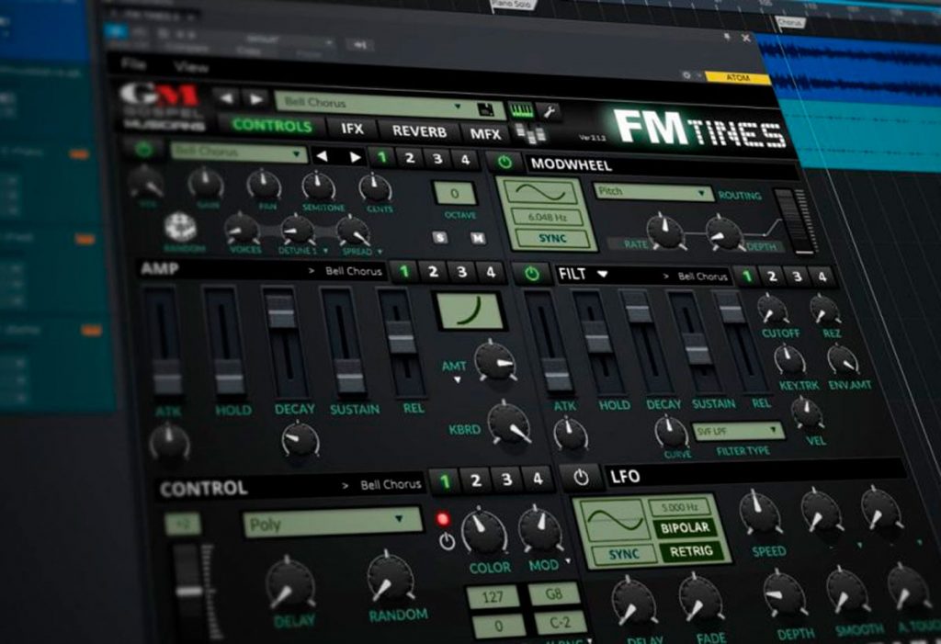Open the Pitch routing dropdown
Viewport: 941px width, 644px height.
653,192
